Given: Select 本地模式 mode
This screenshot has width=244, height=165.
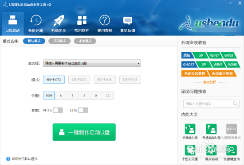Looking at the screenshot, I should pos(85,41).
